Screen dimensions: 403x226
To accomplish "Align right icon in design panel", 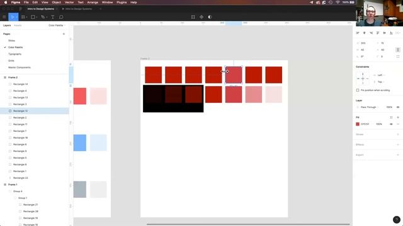I will (371, 33).
